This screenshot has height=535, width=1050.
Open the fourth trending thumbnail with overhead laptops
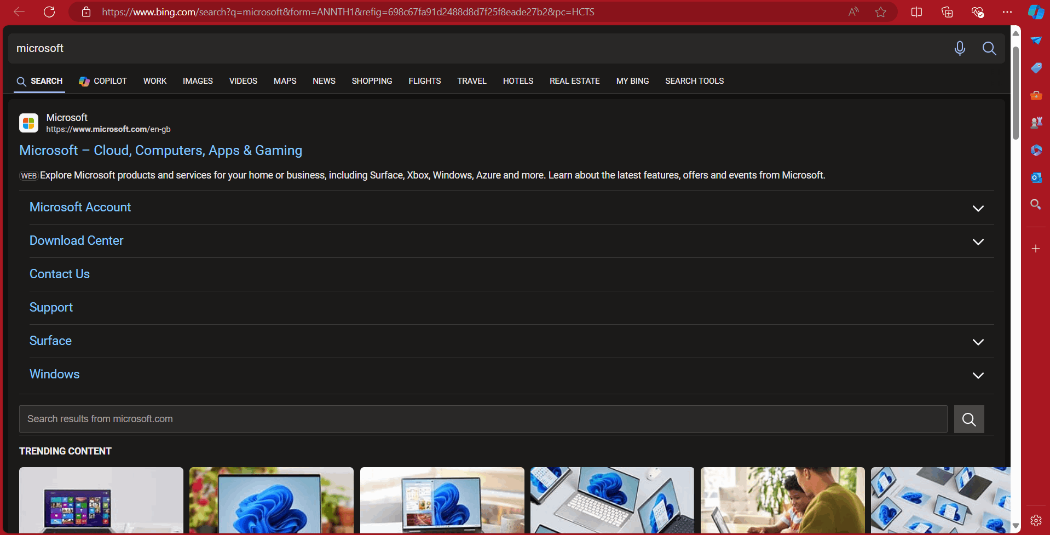pos(612,500)
